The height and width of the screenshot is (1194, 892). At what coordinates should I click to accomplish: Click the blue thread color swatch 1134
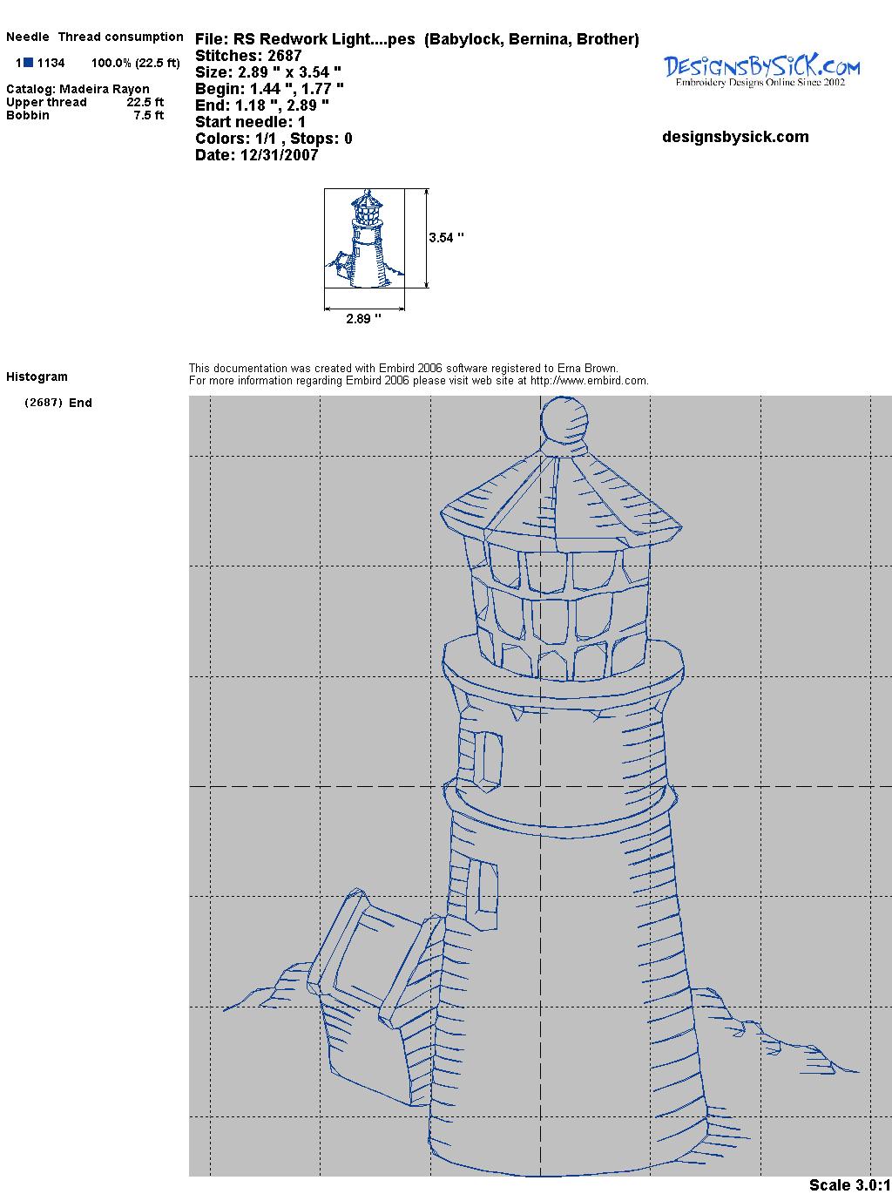[x=29, y=63]
